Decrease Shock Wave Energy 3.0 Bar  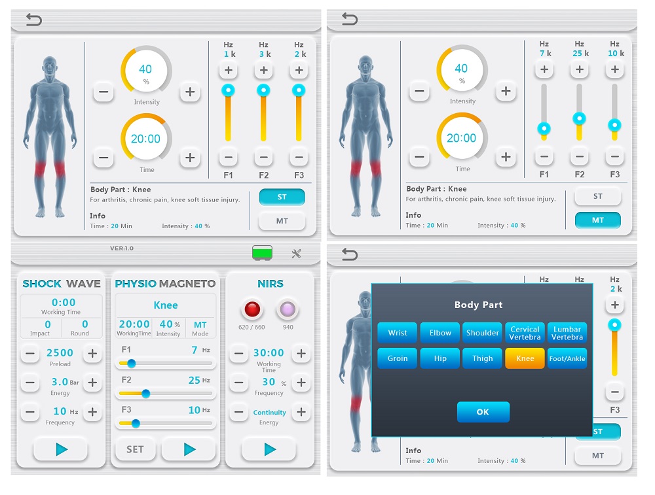[30, 383]
